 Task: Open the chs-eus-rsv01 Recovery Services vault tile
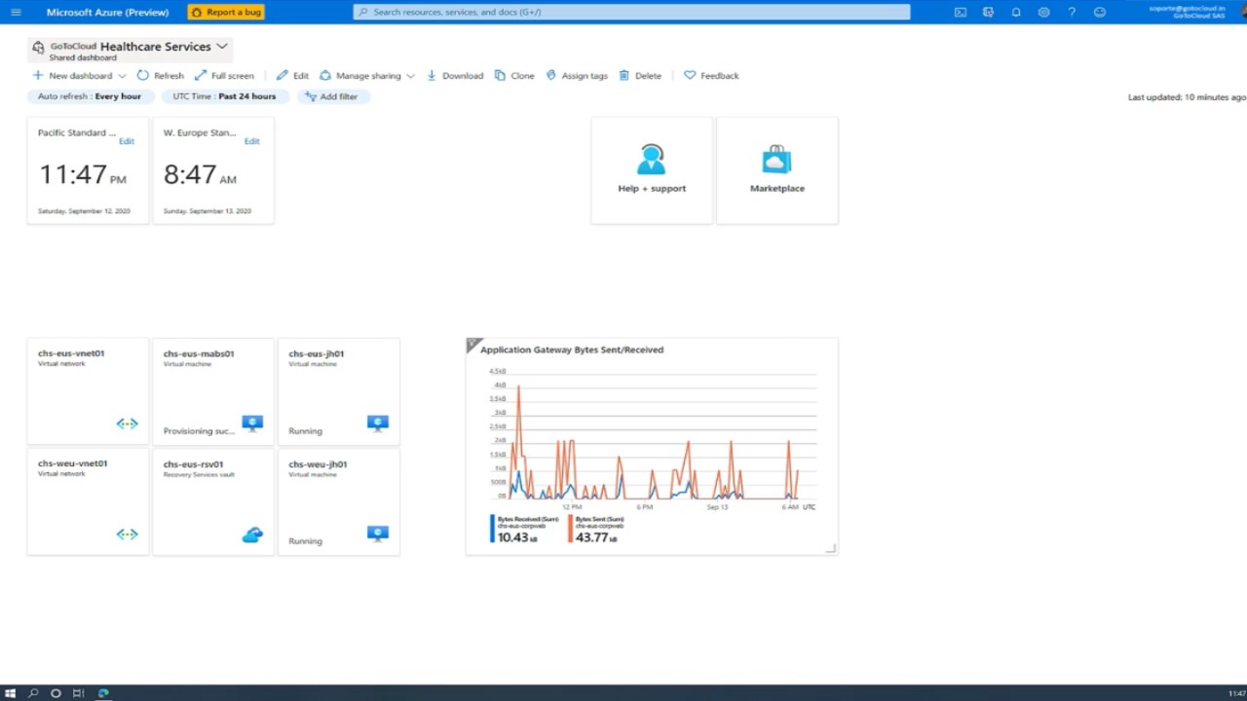(x=213, y=501)
